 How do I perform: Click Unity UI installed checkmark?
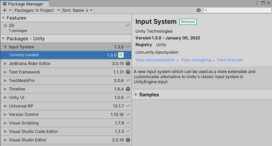coord(128,97)
